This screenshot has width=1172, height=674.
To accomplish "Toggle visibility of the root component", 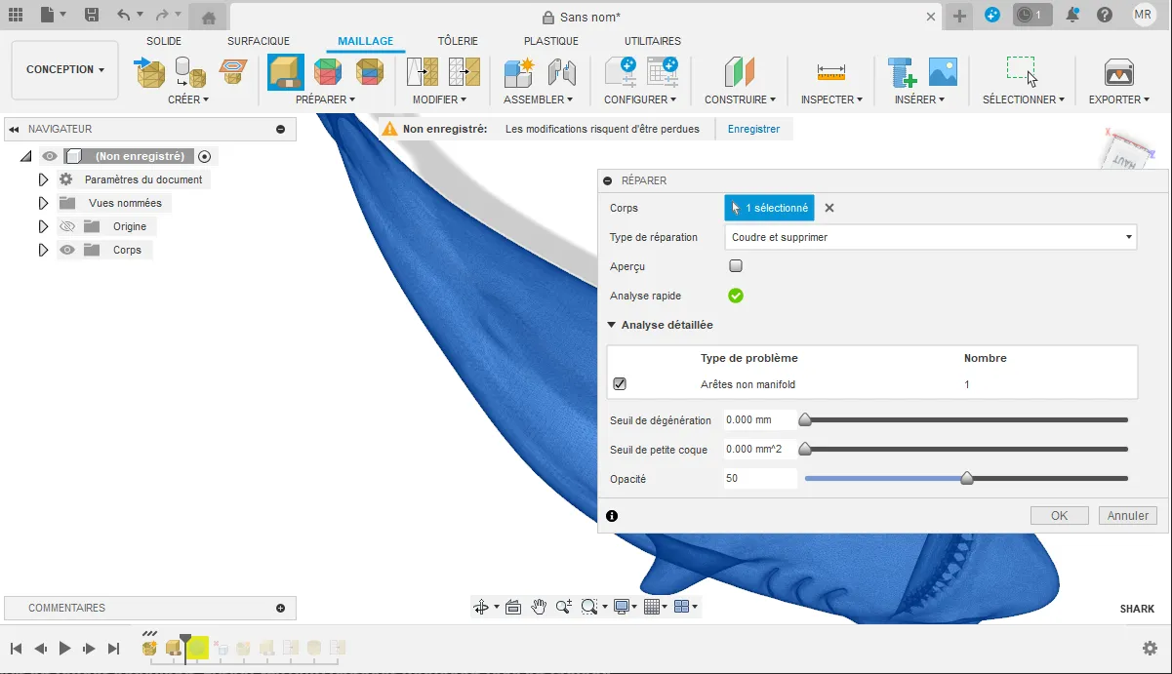I will (x=48, y=156).
